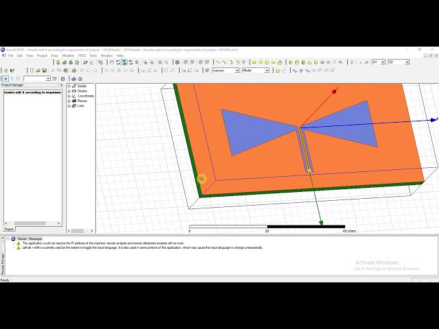Click the Validate green check toolbar icon

pyautogui.click(x=64, y=62)
